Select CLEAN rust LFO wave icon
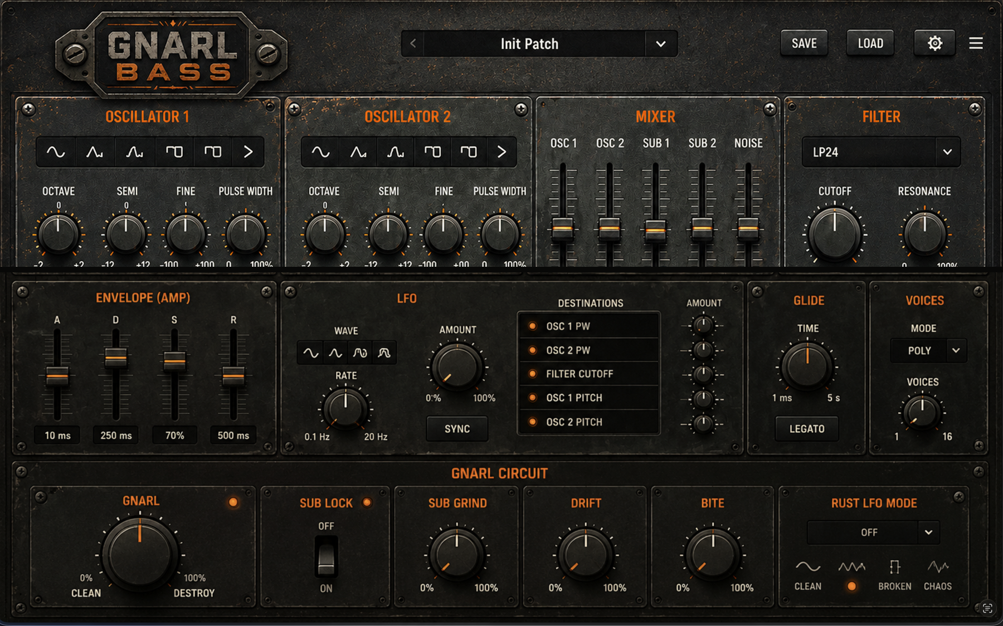 coord(808,567)
